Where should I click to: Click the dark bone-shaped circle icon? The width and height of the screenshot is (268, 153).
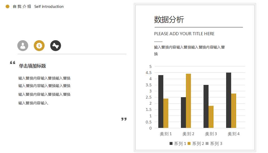point(56,46)
